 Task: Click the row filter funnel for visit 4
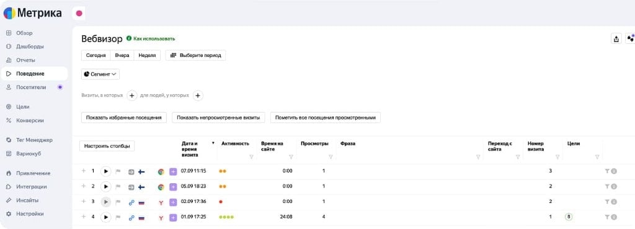tap(607, 217)
